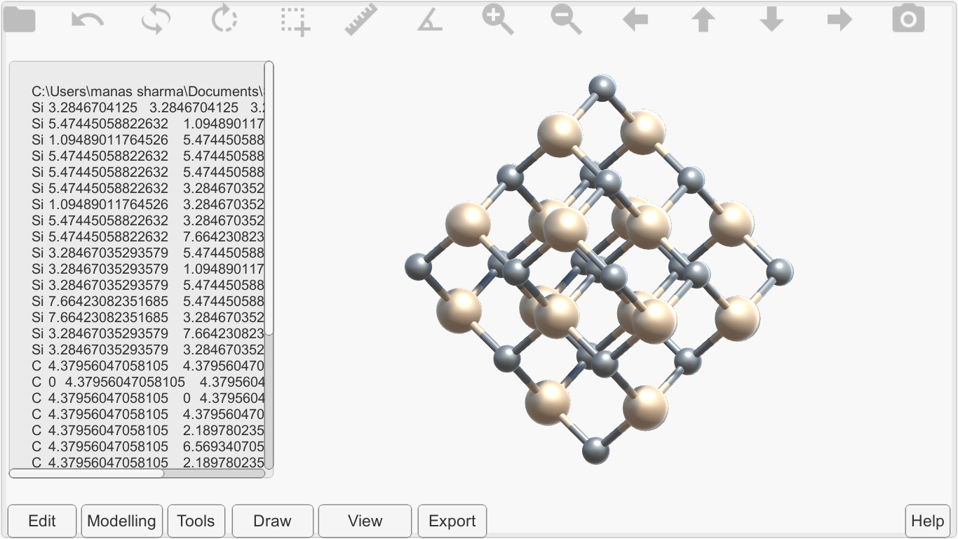This screenshot has width=958, height=539.
Task: Pan the view right with the arrow icon
Action: click(839, 19)
